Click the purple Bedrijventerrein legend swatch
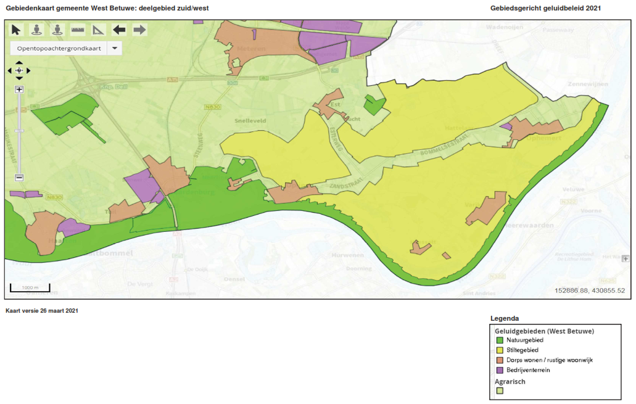This screenshot has height=404, width=636. pos(500,370)
